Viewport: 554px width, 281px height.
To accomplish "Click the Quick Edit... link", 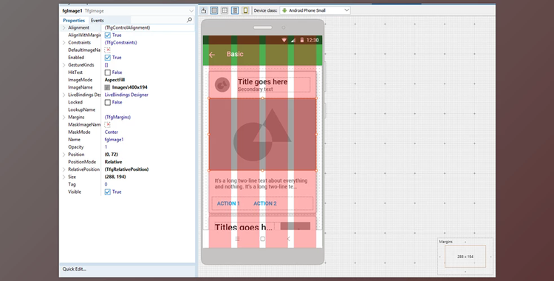I will 74,269.
